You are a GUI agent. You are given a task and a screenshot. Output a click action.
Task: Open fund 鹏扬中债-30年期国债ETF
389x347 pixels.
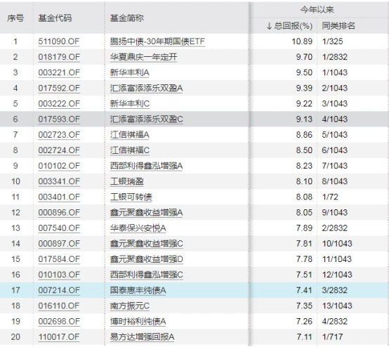pos(157,41)
